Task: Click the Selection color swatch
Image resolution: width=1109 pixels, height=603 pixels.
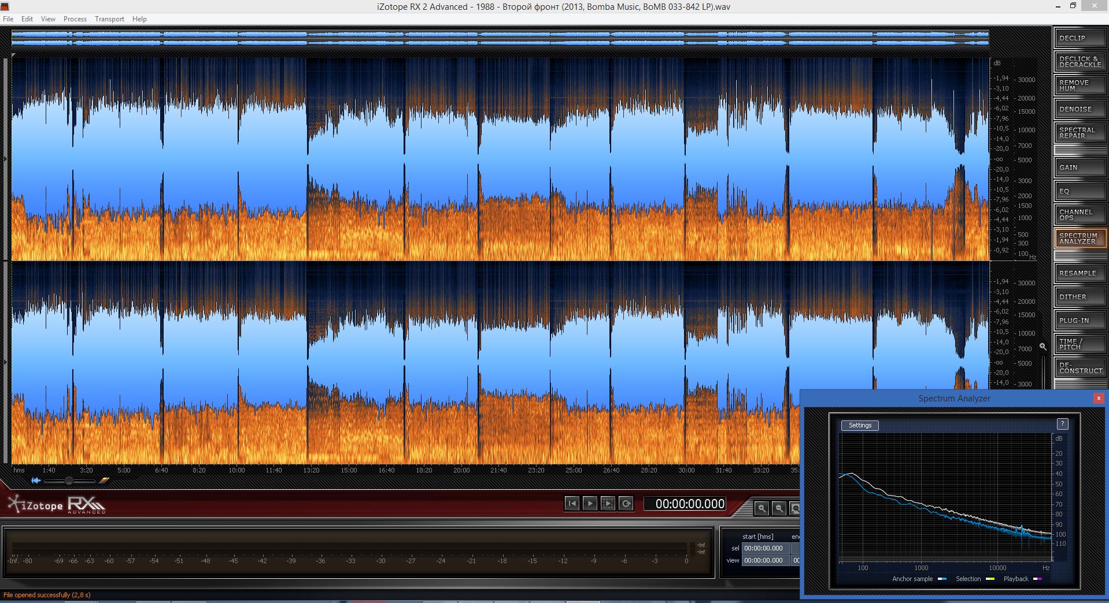Action: point(990,579)
